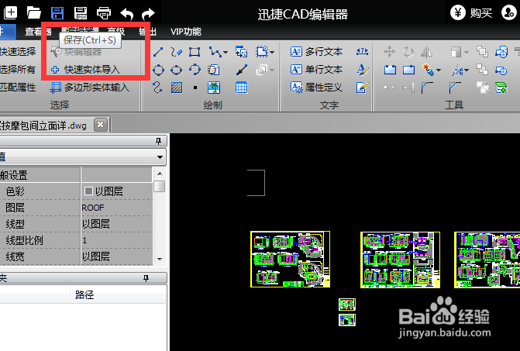Screen dimensions: 520x351
Task: Insert 多行文本 multiline text
Action: pos(316,51)
